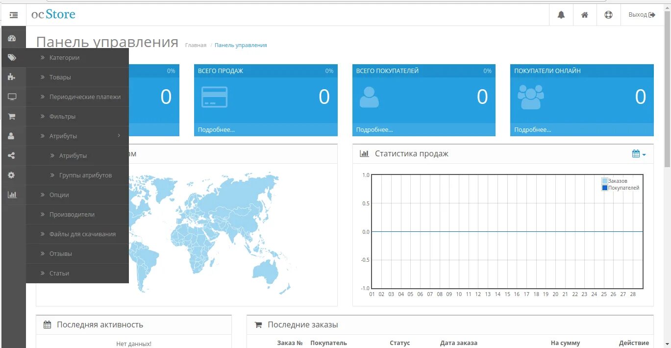Click the Действие column header
Screen dimensions: 671x348
click(x=634, y=343)
